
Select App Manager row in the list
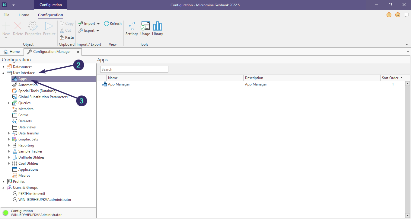click(119, 84)
